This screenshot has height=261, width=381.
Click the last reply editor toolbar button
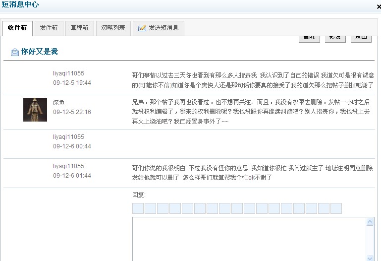[336, 208]
